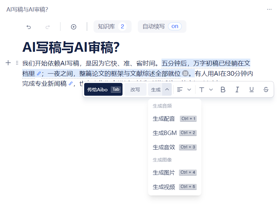Open the more options ellipsis at top right
Image resolution: width=279 pixels, height=207 pixels.
point(269,10)
